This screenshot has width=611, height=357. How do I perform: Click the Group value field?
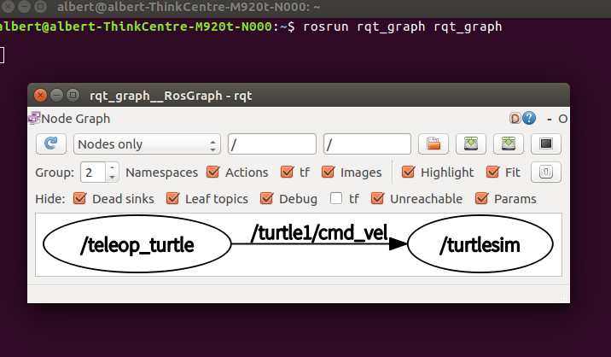(93, 172)
